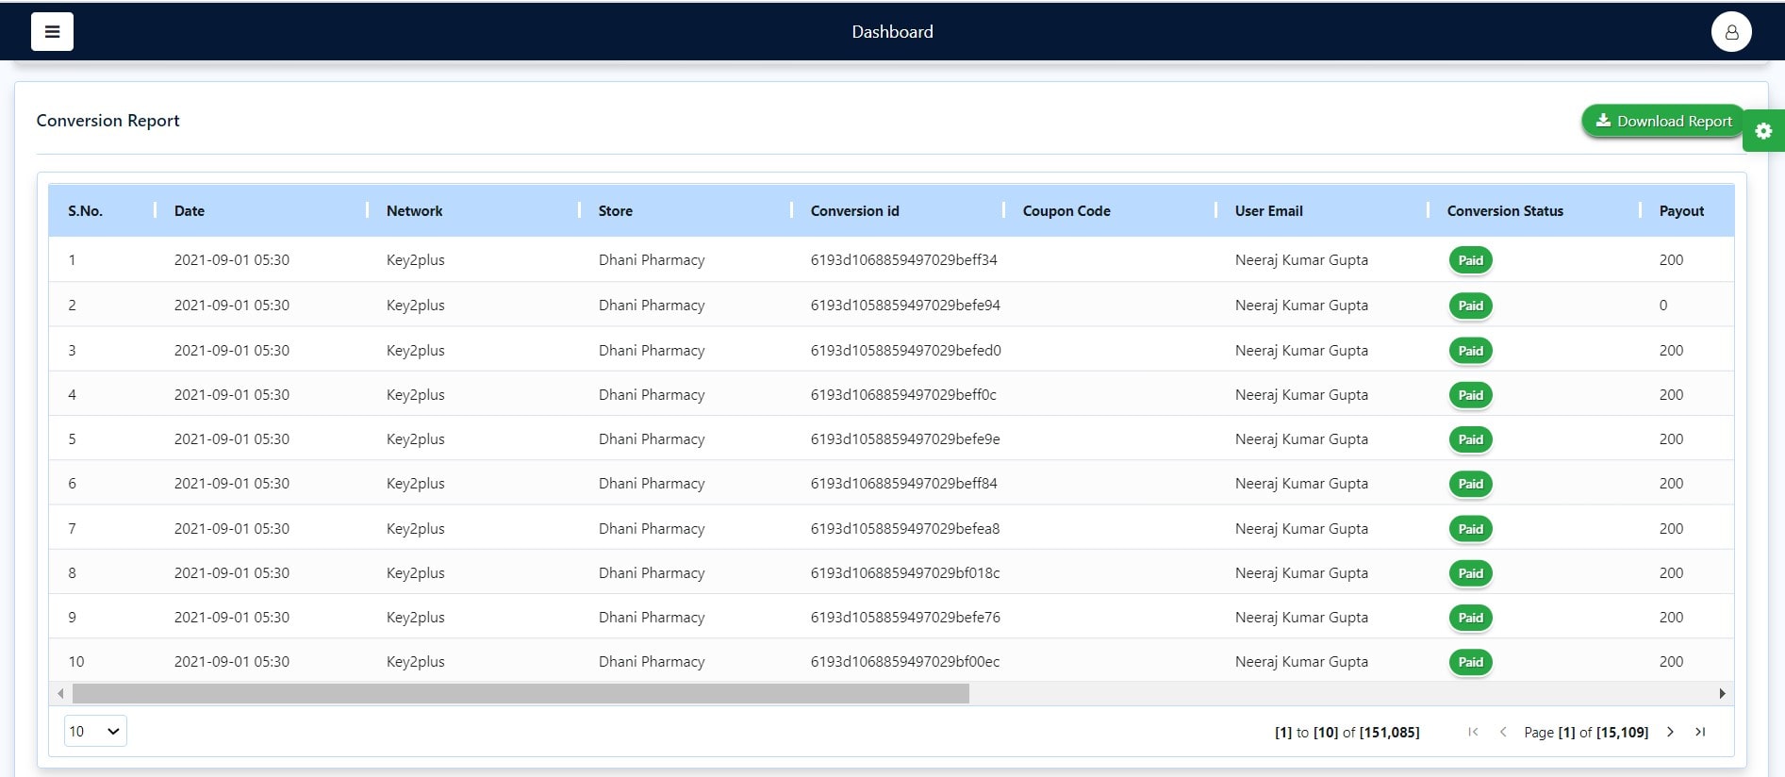Select conversion id 6193d1068859497029beff34
This screenshot has height=777, width=1785.
point(903,260)
